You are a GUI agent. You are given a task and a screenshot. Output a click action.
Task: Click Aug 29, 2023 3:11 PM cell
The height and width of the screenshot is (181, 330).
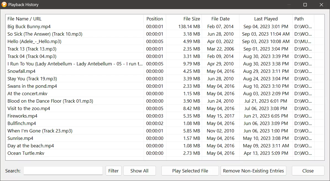[x=266, y=71]
